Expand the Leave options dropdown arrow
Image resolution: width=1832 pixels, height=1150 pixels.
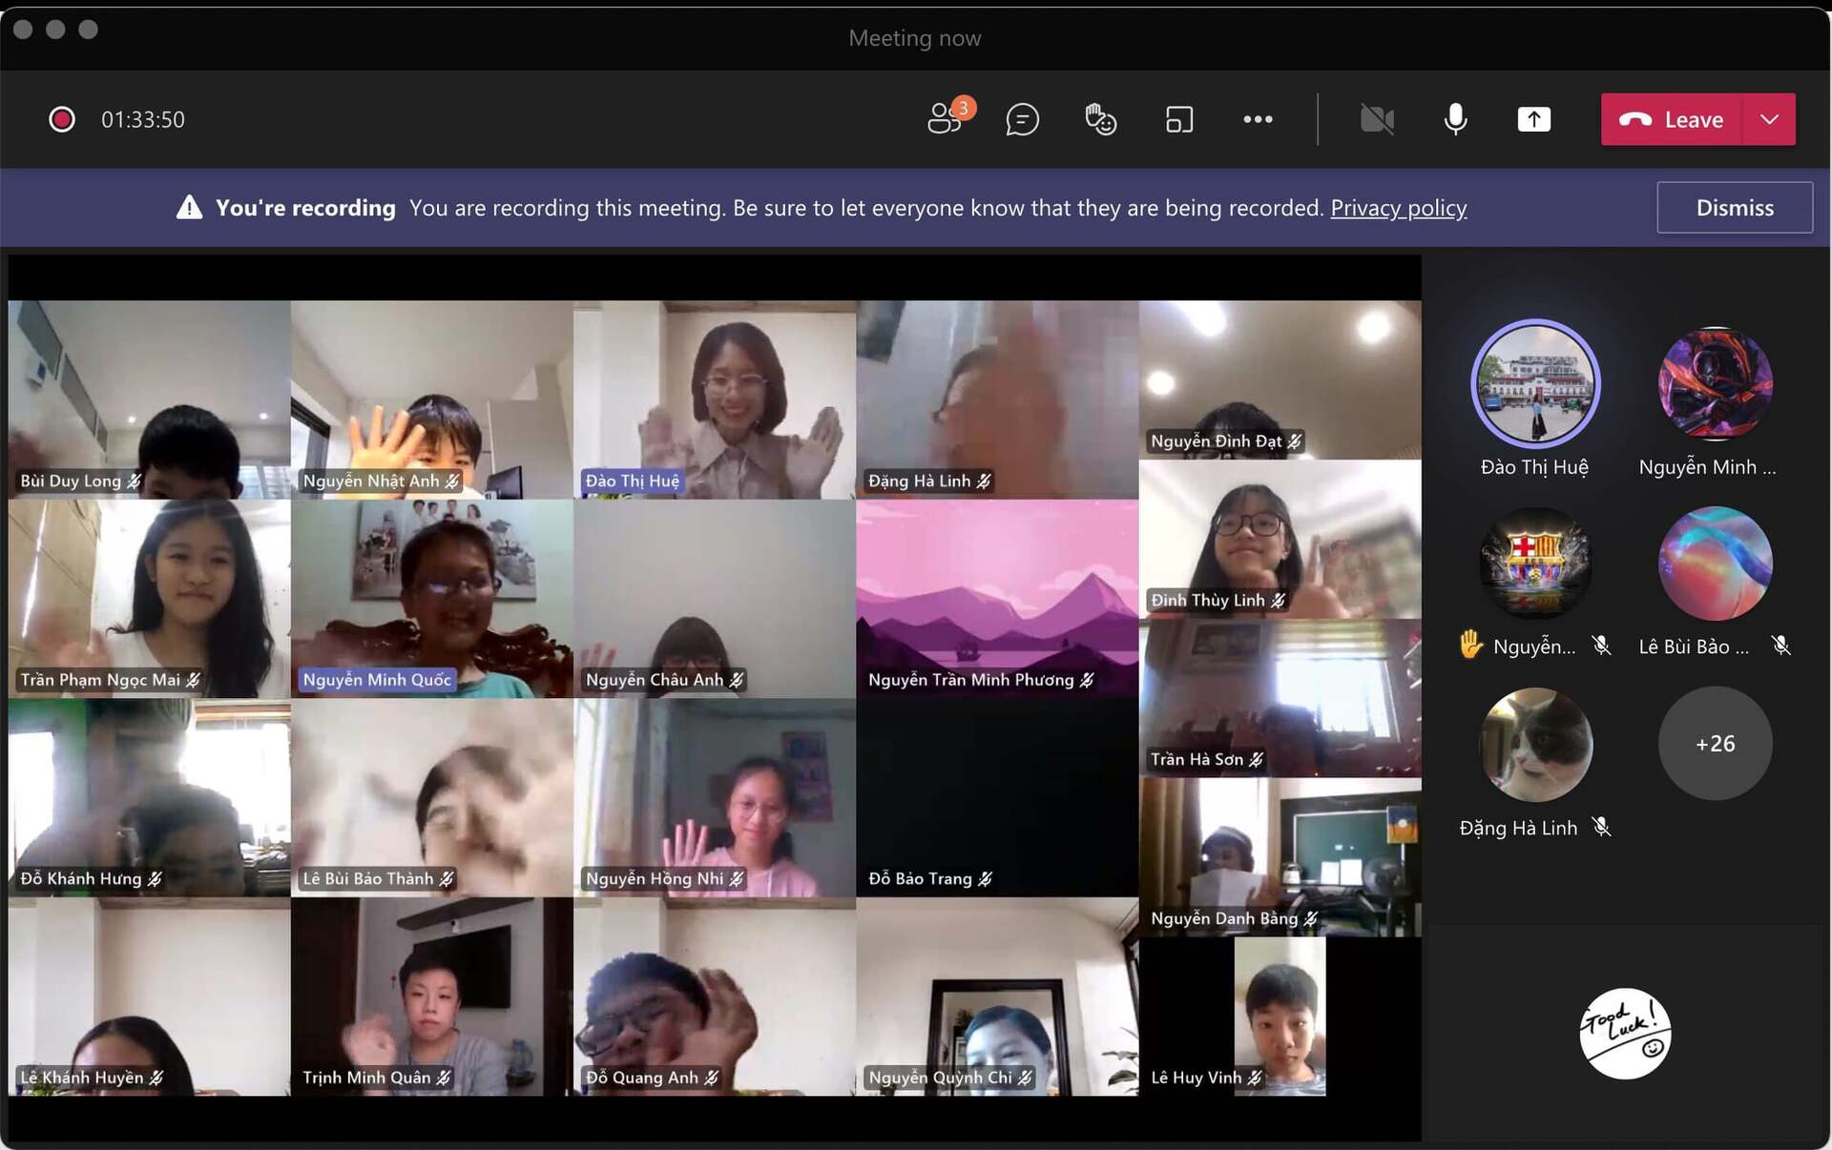(1770, 119)
